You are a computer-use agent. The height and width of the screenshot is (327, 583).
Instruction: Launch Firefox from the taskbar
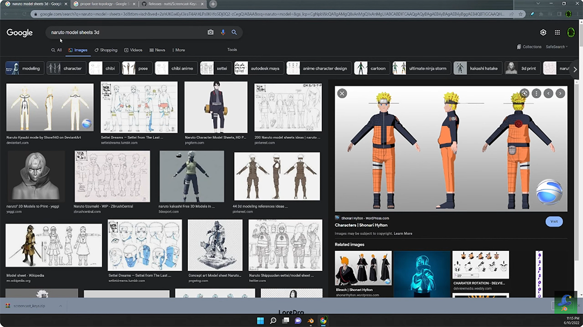point(310,320)
